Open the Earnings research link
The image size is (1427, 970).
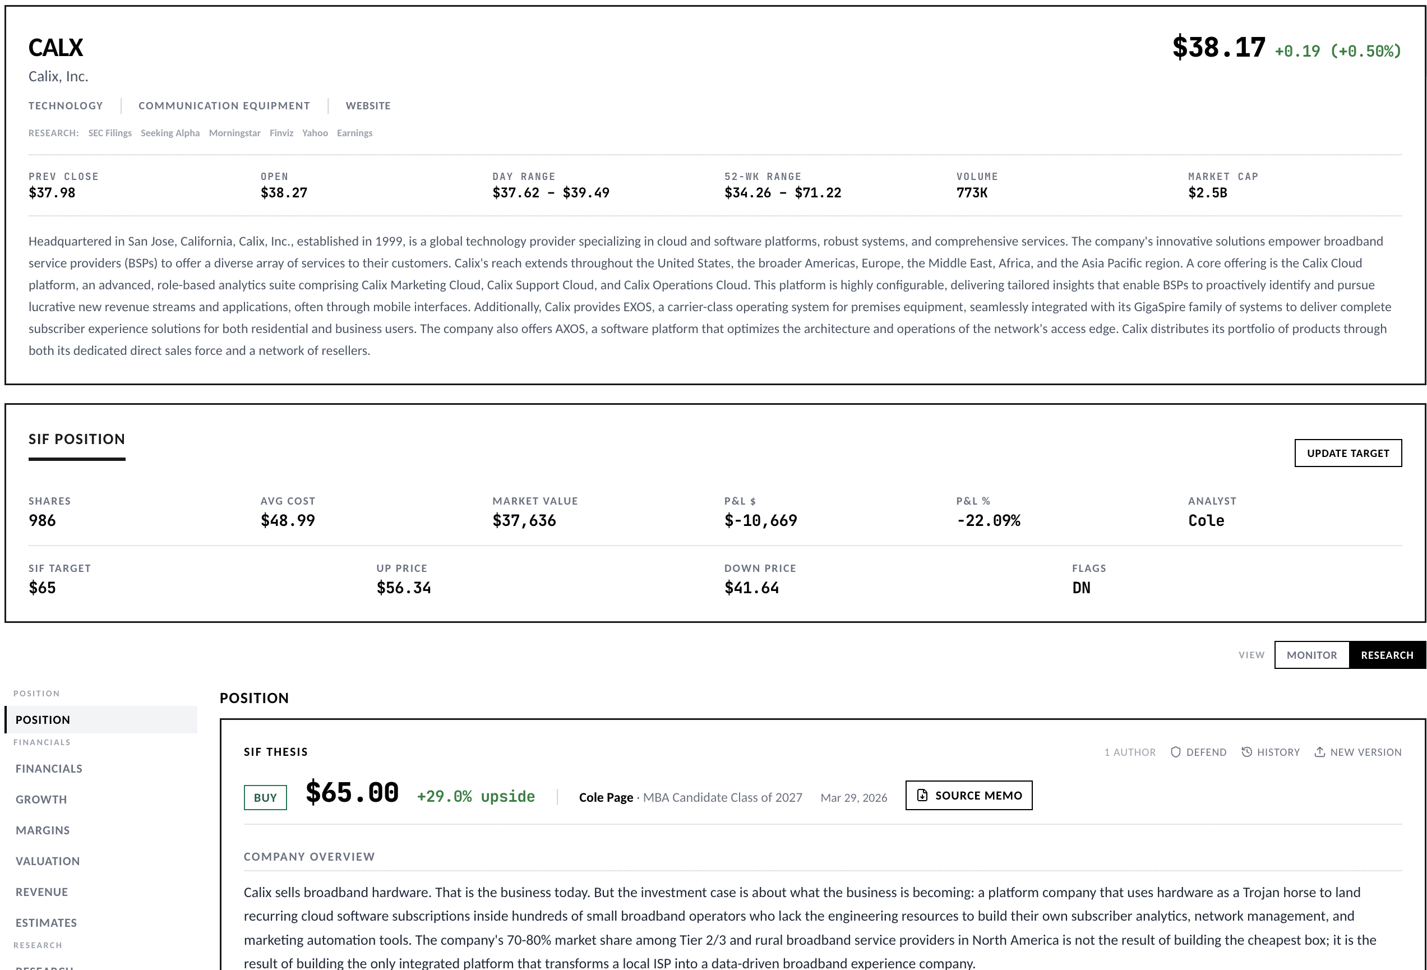(354, 133)
